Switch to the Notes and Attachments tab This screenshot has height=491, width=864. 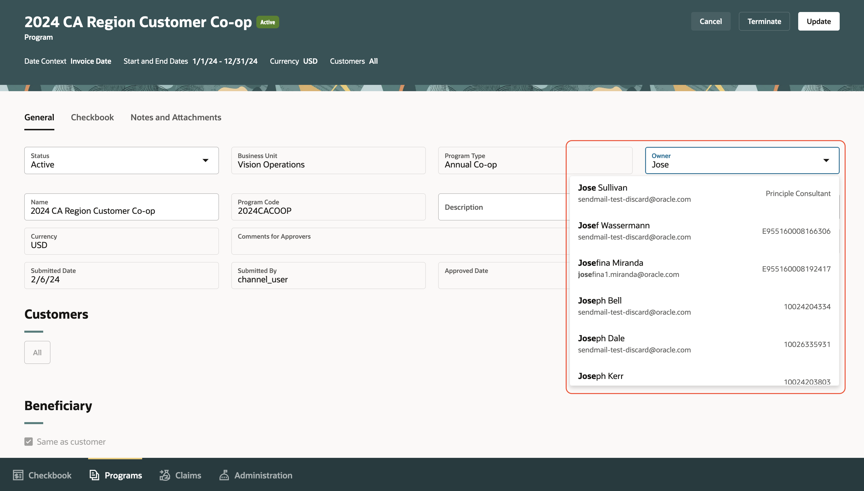pos(175,117)
